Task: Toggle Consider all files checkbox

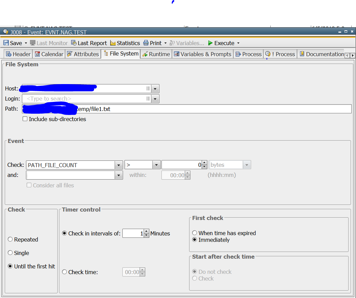Action: (29, 185)
